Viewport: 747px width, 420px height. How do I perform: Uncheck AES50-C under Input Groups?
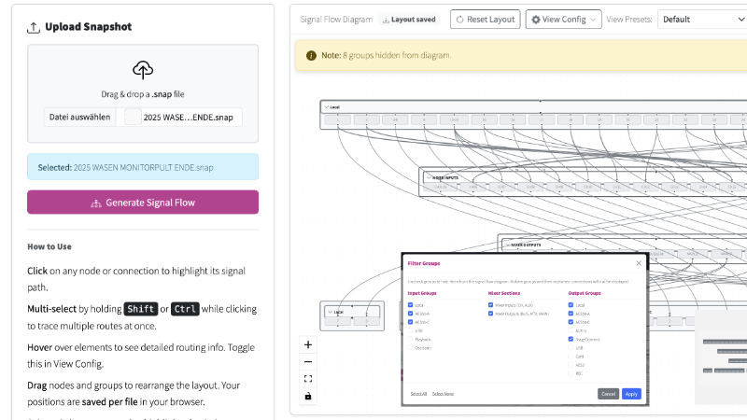(x=410, y=322)
